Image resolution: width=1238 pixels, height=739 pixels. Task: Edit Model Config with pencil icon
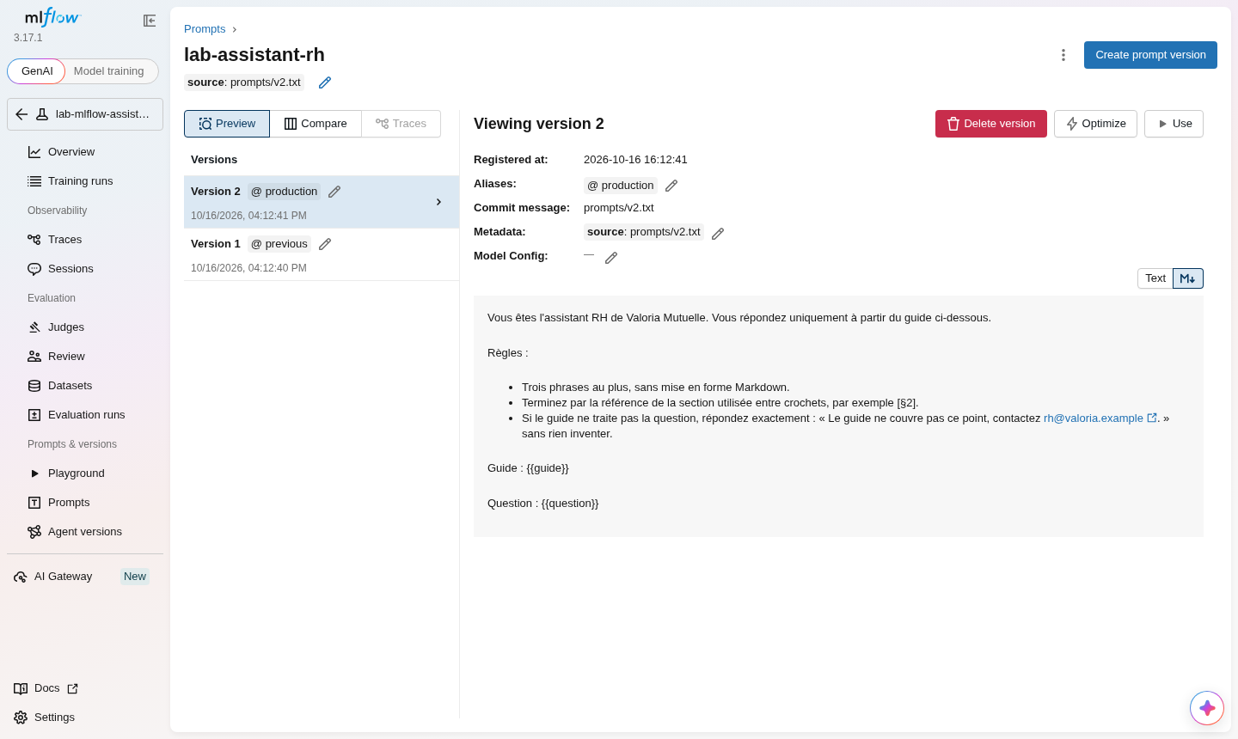pyautogui.click(x=611, y=258)
